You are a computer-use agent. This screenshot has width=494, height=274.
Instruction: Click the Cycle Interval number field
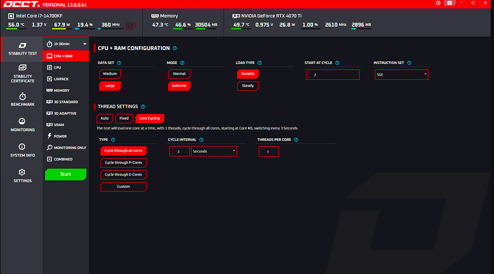(x=180, y=151)
